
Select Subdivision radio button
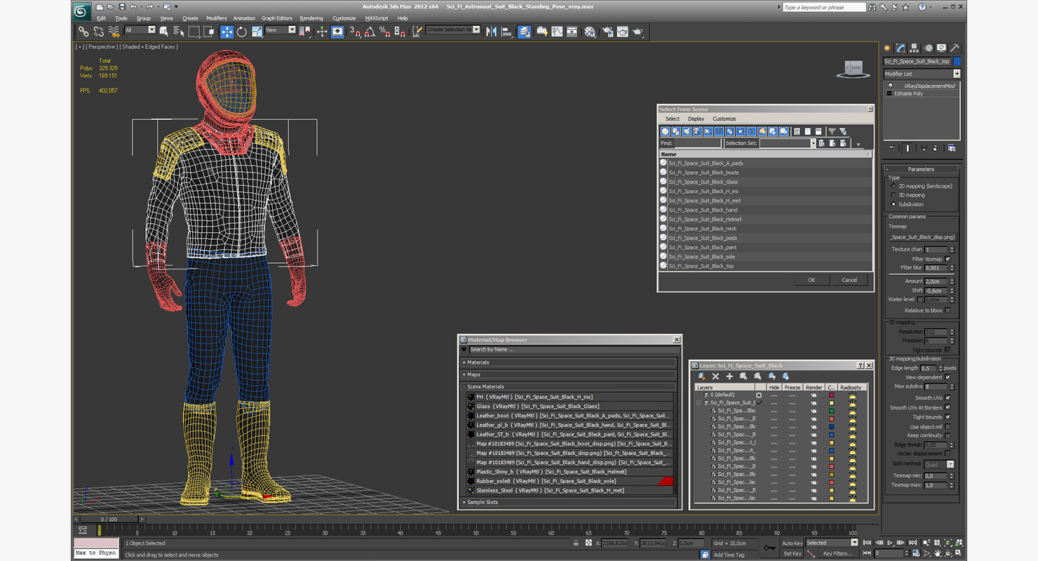(x=893, y=204)
